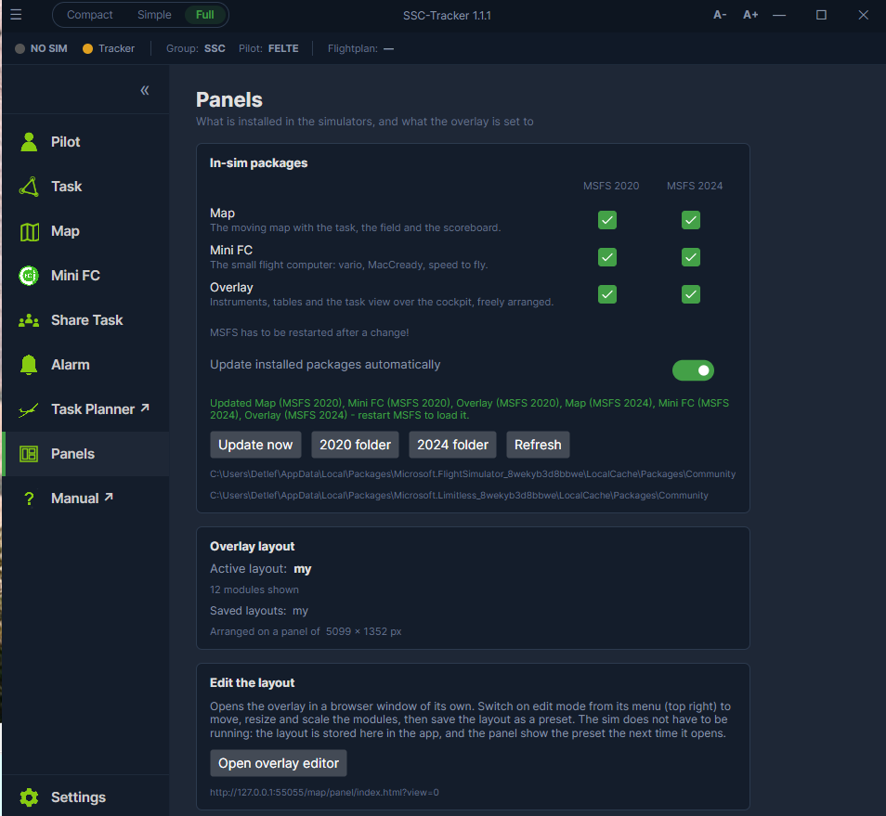Click the Microsoft.FlightSimulator Community path
Image resolution: width=886 pixels, height=816 pixels.
473,474
